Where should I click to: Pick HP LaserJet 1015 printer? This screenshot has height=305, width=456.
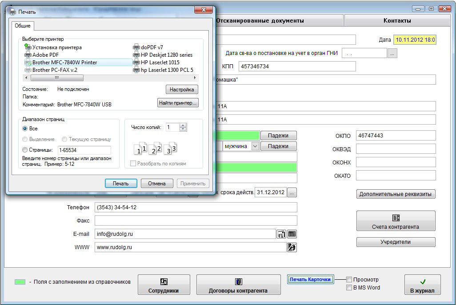pyautogui.click(x=156, y=63)
